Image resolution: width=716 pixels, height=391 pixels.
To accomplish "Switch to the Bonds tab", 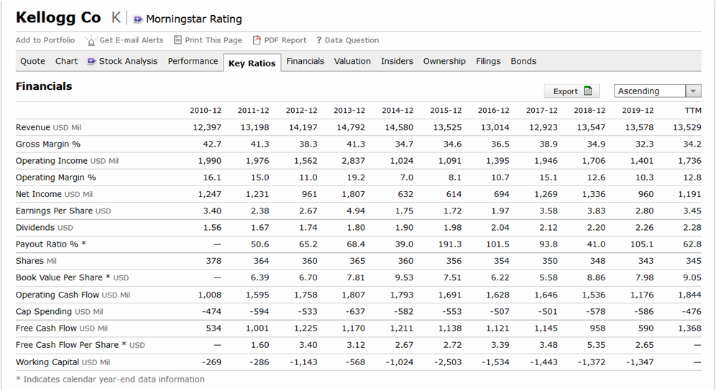I will 523,61.
